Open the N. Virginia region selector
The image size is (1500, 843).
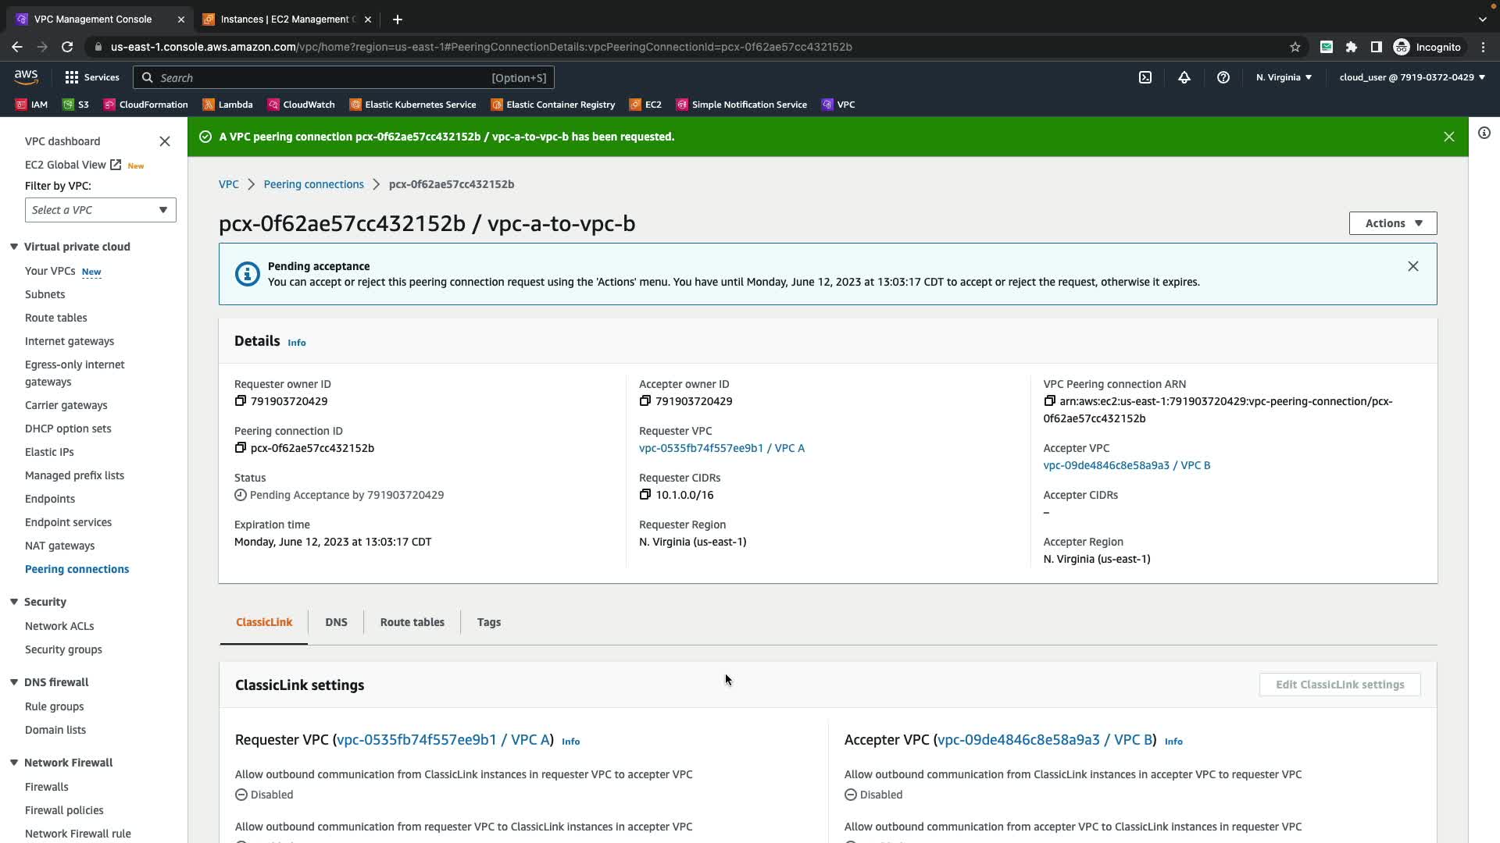(x=1284, y=77)
